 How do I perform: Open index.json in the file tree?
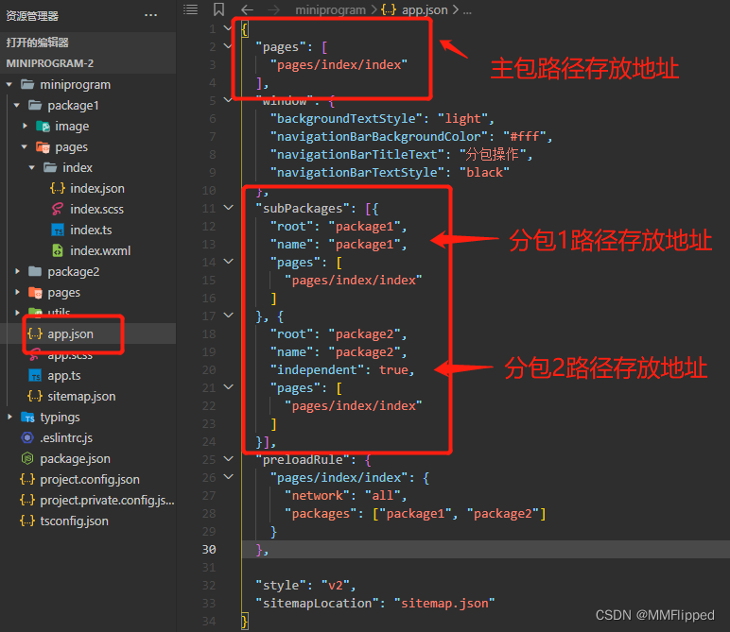coord(97,188)
